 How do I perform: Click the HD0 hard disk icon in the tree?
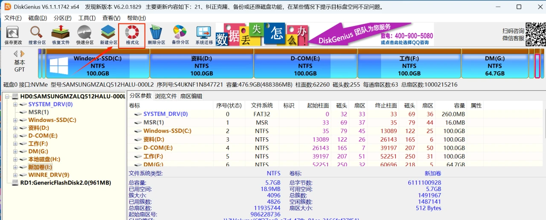tap(15, 97)
